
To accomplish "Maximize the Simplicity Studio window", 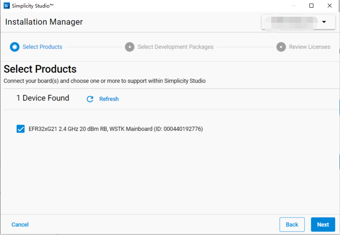I will coord(311,6).
